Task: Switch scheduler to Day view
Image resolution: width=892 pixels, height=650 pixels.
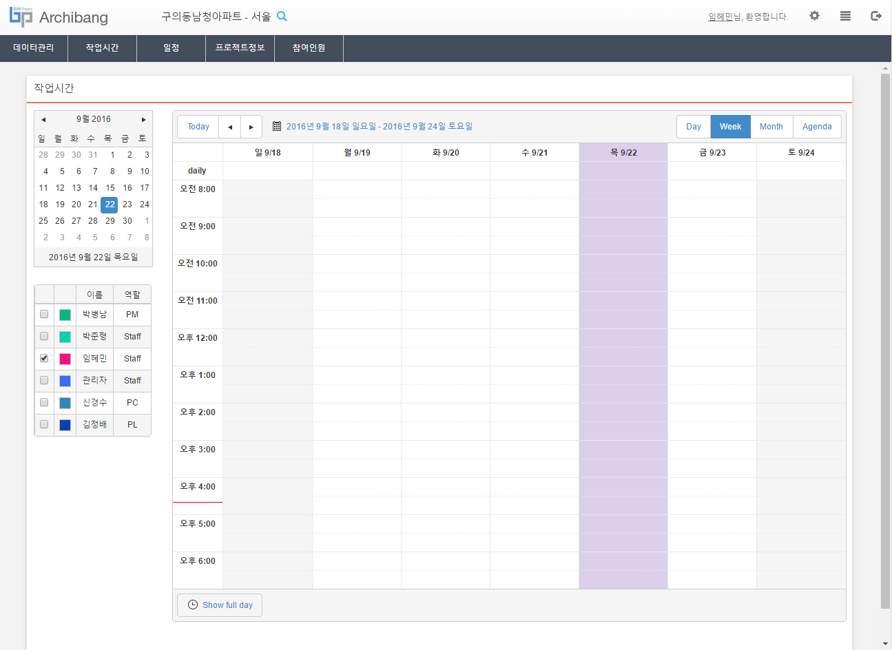Action: click(694, 127)
